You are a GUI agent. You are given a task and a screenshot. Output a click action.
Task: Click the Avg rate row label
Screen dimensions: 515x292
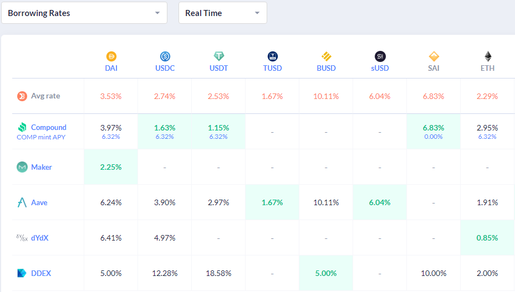45,96
